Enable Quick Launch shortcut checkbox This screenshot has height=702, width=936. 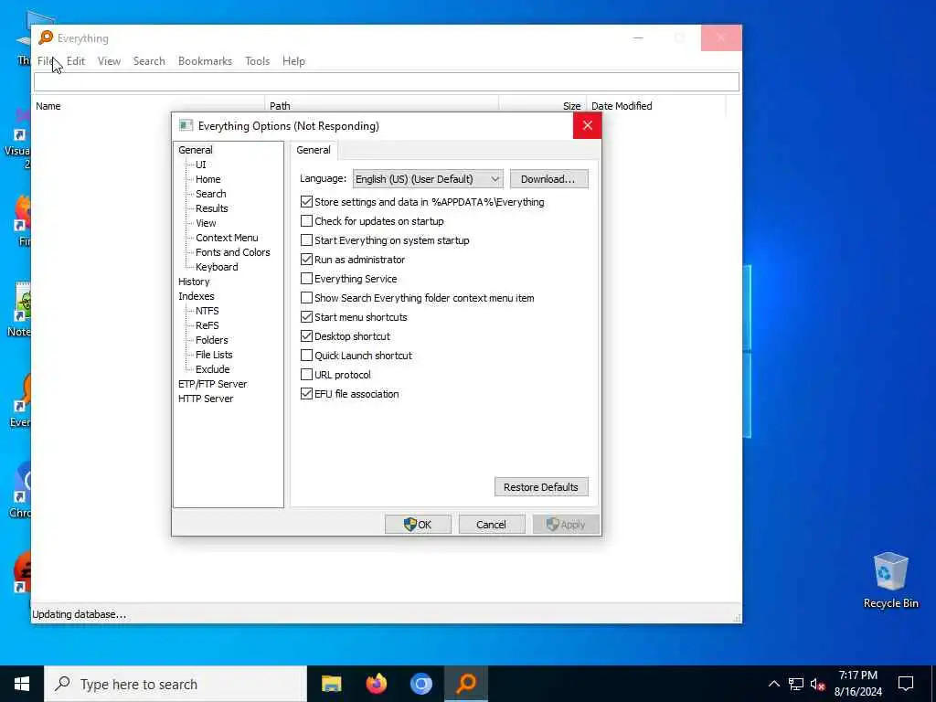(306, 356)
